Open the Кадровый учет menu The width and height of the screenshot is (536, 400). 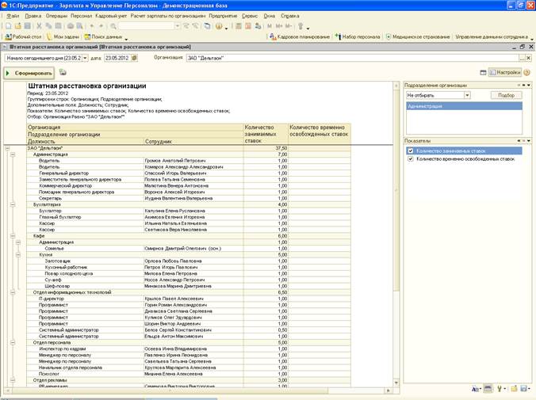109,15
